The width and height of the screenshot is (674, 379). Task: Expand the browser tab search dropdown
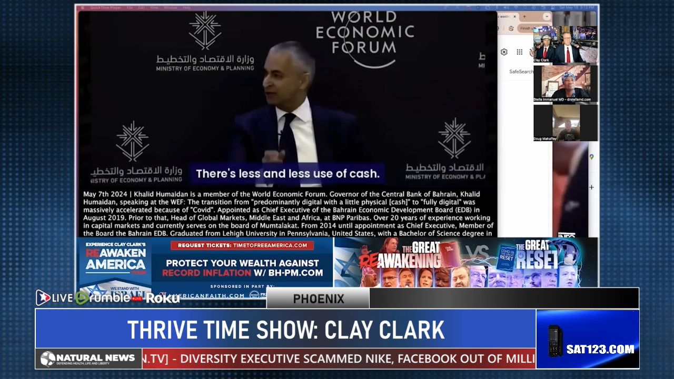tap(547, 17)
